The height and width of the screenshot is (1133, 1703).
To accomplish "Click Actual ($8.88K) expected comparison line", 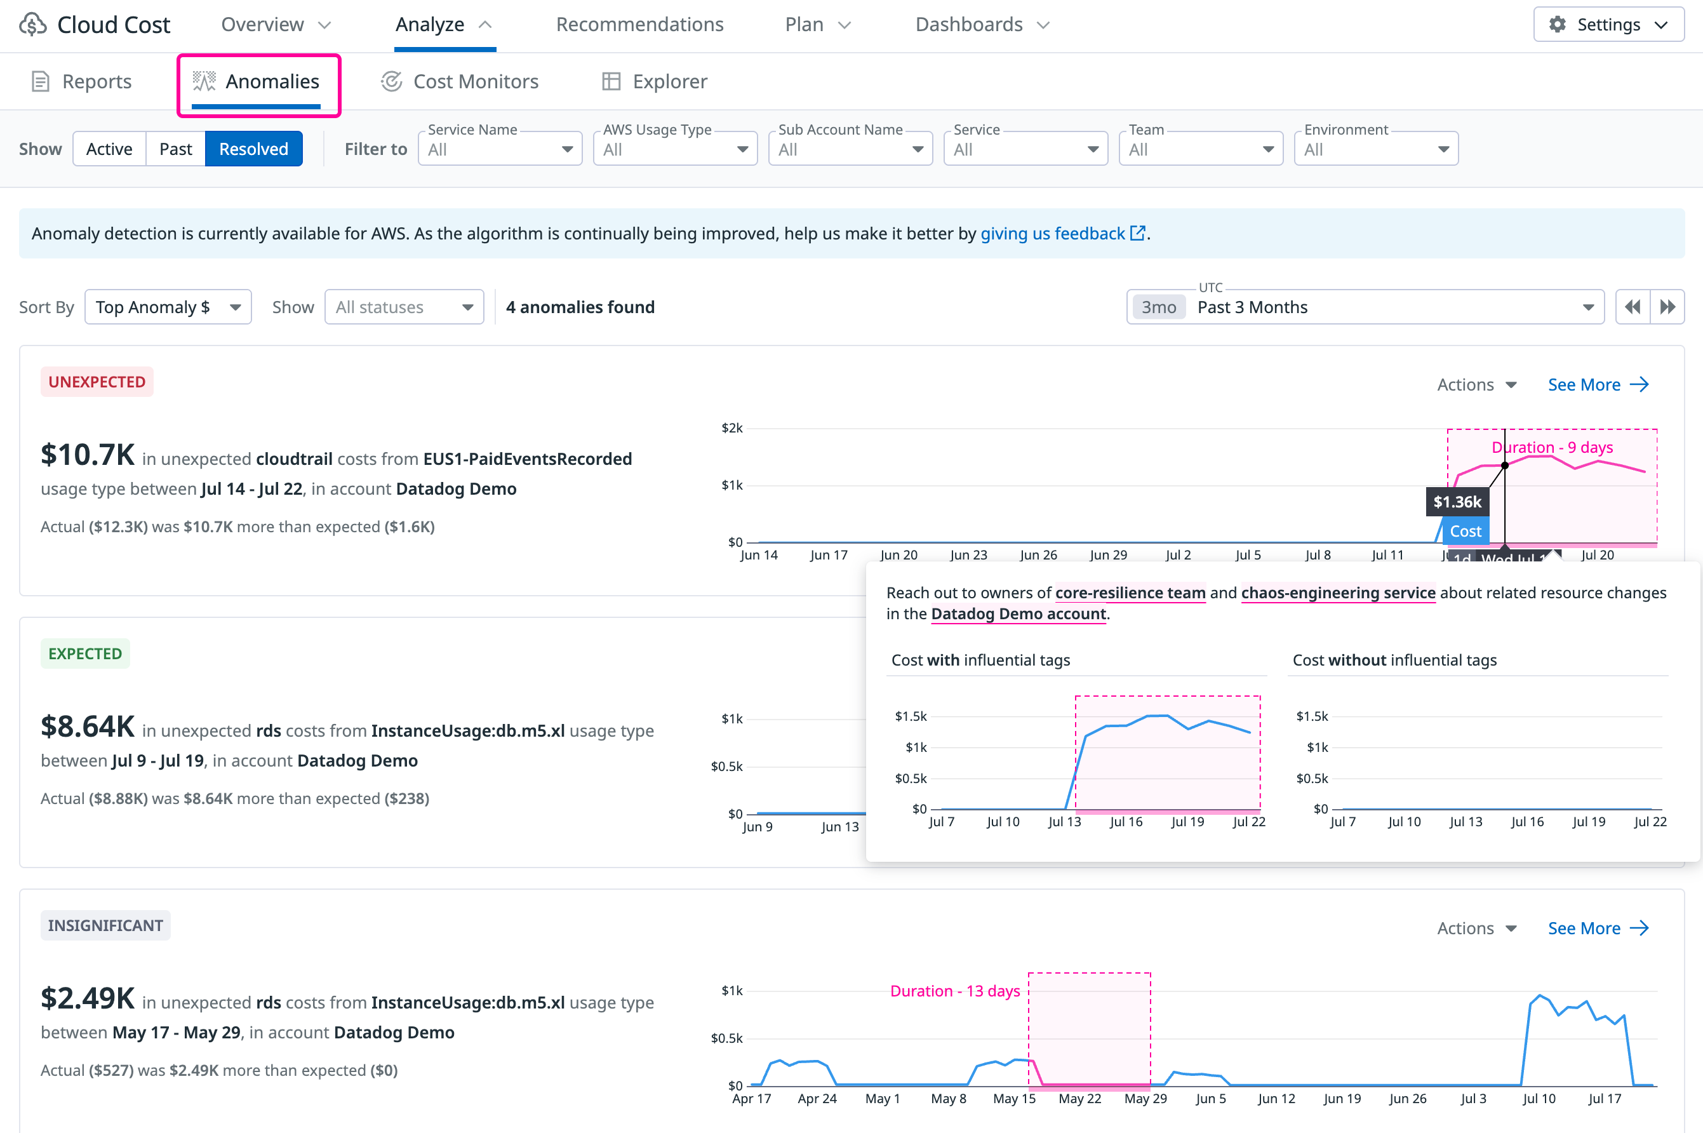I will [x=235, y=798].
